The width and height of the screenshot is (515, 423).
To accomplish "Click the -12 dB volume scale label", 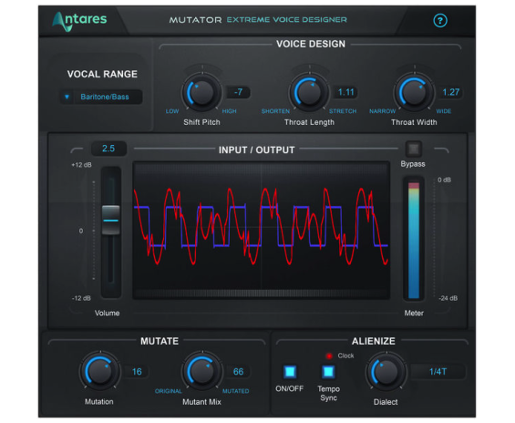I will (x=81, y=298).
